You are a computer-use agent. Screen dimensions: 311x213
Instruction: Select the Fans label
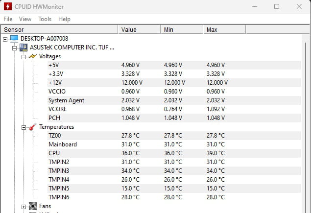pyautogui.click(x=45, y=206)
